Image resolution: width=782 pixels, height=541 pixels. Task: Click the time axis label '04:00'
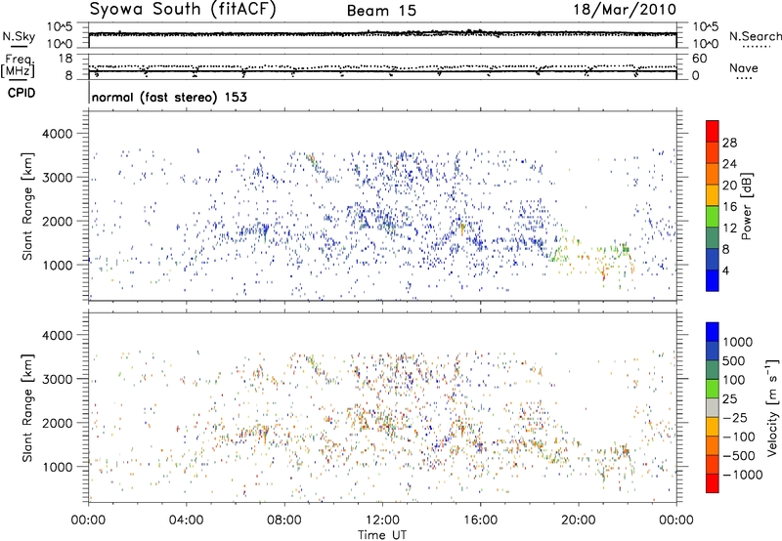click(186, 520)
